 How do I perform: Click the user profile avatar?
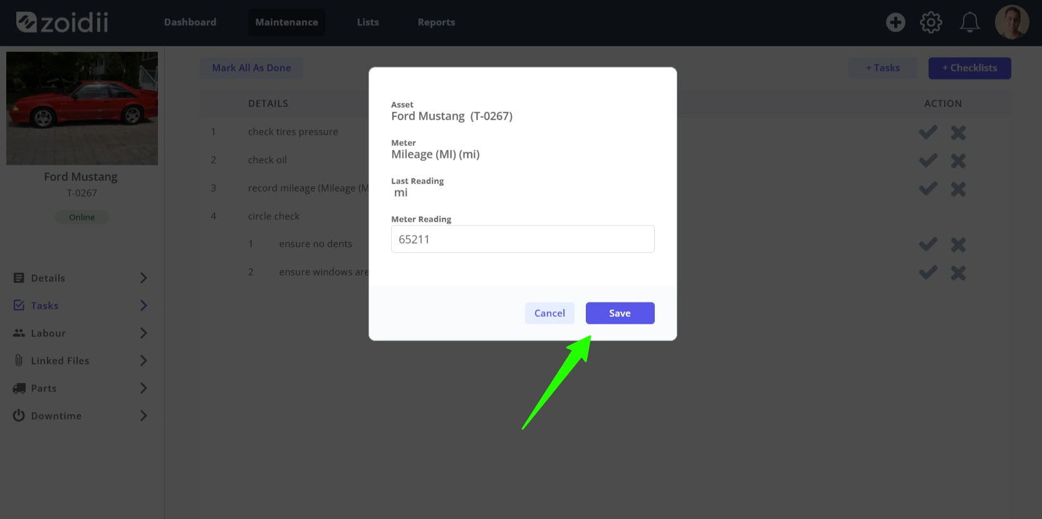click(x=1012, y=23)
